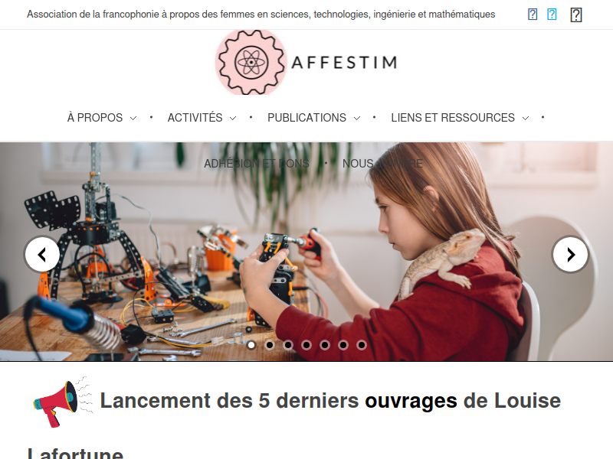
Task: Open the ADHÉSION ET DONS menu item
Action: (257, 164)
